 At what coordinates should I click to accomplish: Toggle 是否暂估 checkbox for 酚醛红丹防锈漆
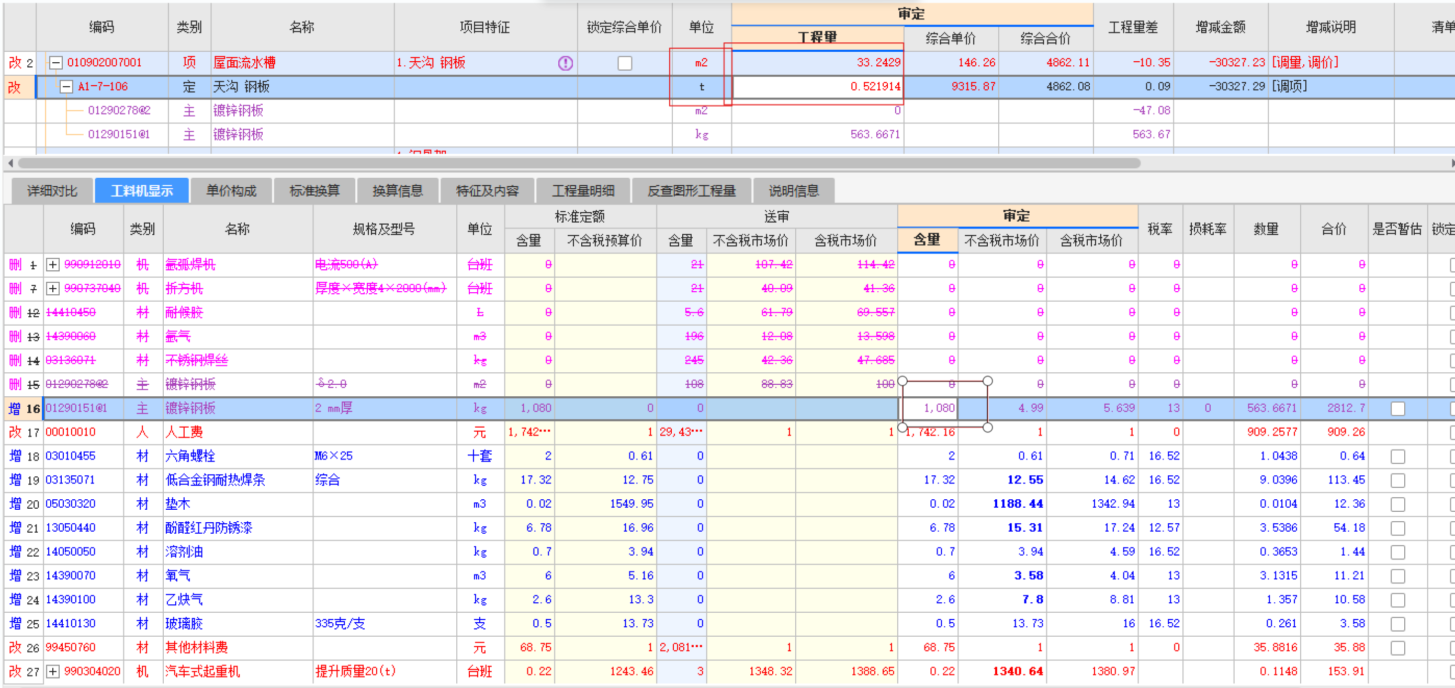click(1397, 528)
